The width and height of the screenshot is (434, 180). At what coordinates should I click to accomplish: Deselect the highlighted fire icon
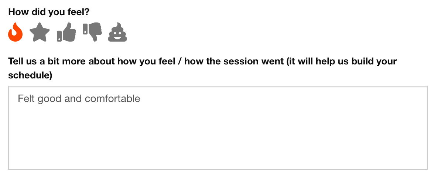[15, 32]
